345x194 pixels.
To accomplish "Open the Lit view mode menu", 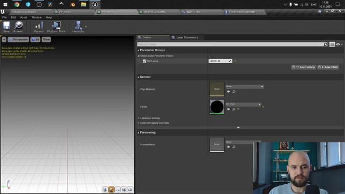I will point(35,39).
